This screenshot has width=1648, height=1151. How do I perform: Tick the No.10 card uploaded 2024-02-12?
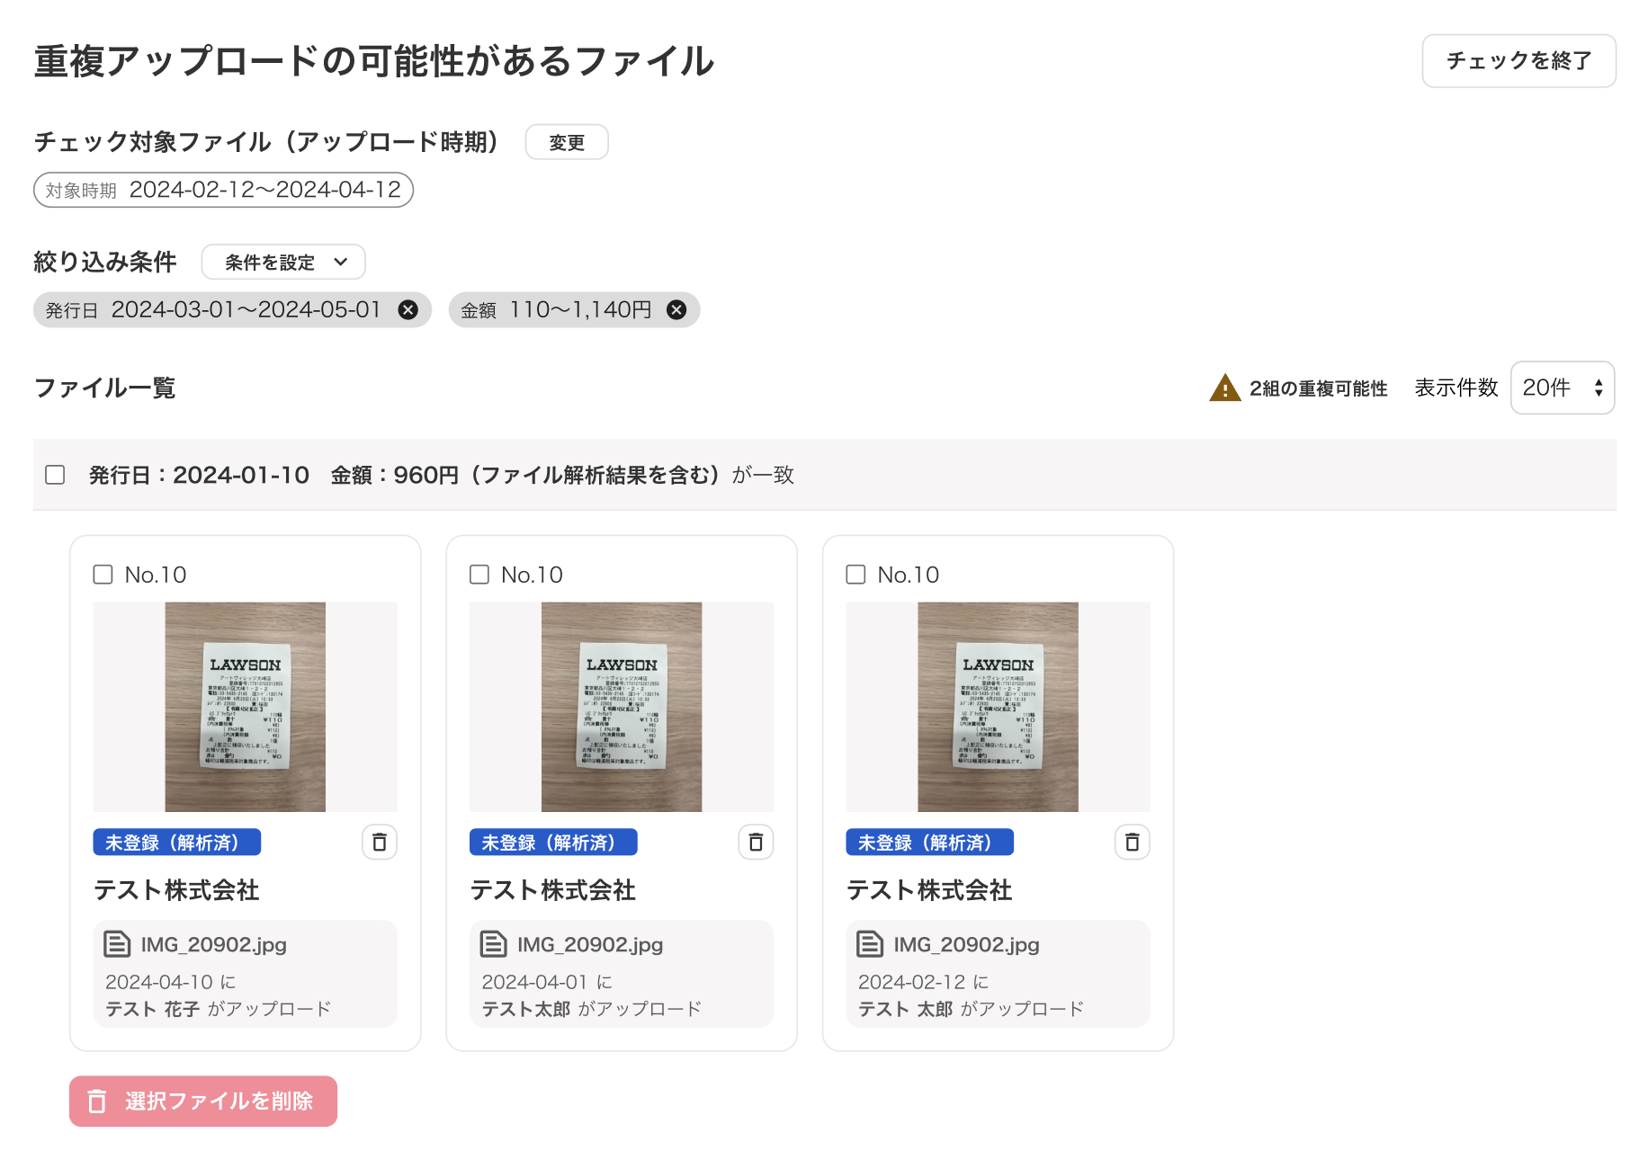coord(855,575)
